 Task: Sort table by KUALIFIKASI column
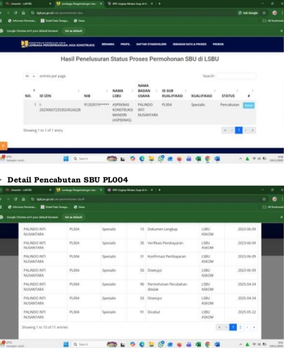click(201, 96)
